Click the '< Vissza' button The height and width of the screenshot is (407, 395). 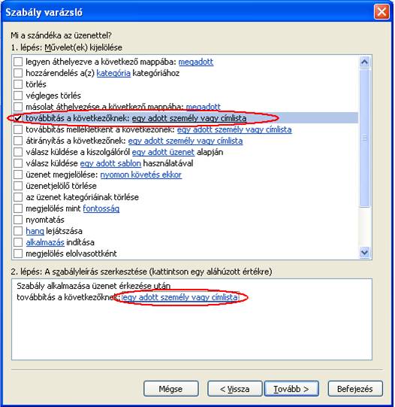click(x=234, y=389)
